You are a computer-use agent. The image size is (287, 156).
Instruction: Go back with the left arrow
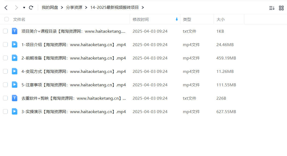(x=6, y=8)
